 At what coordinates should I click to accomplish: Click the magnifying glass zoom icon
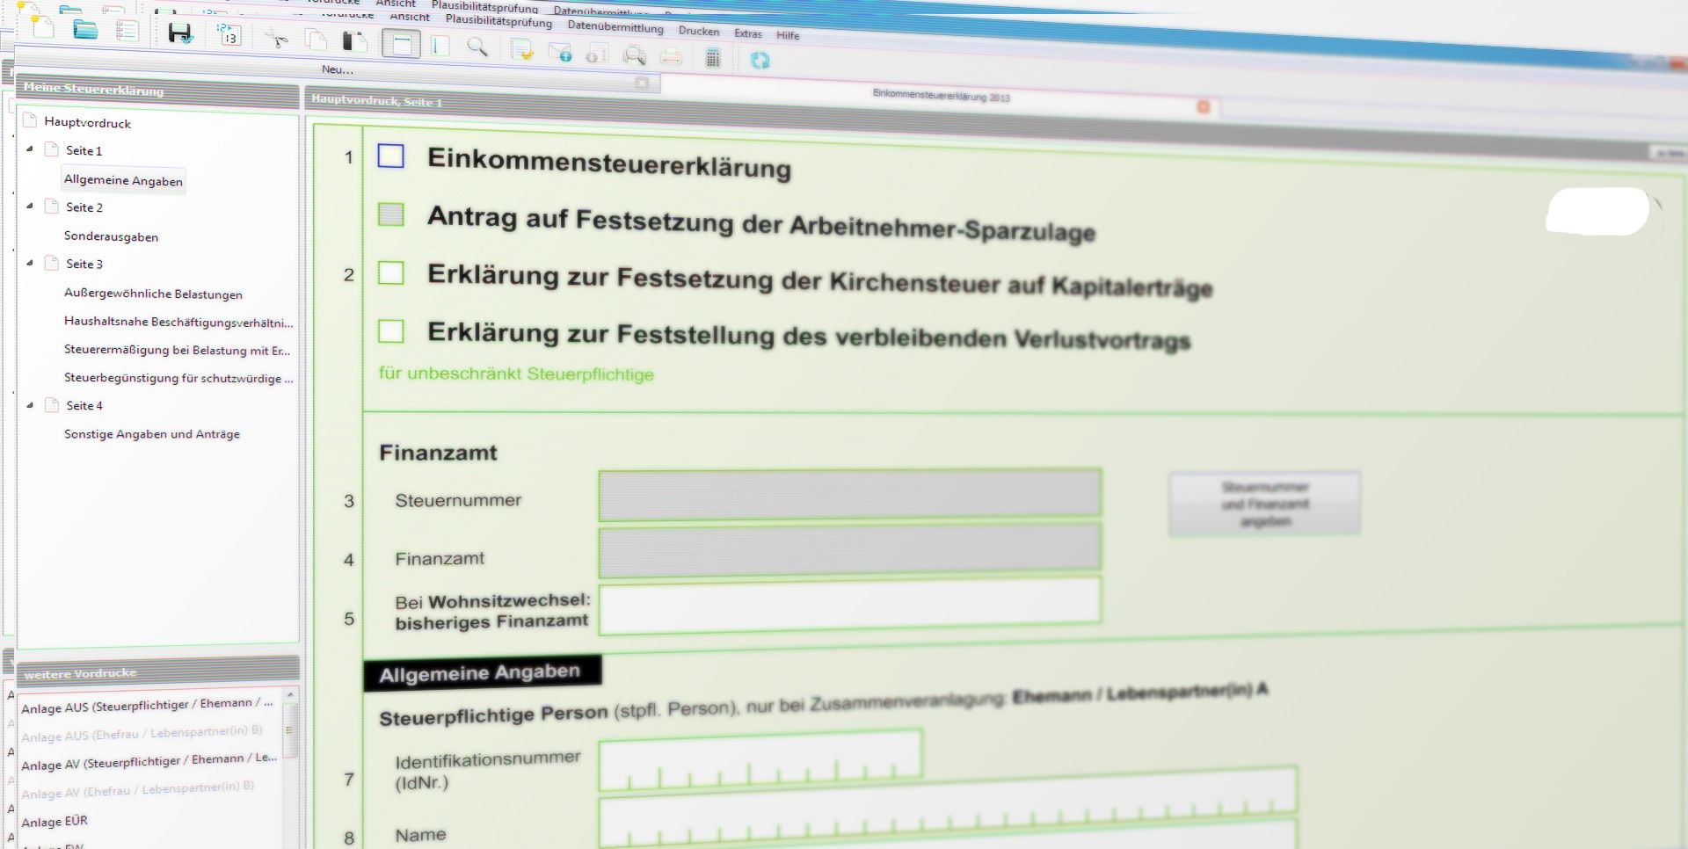coord(477,47)
